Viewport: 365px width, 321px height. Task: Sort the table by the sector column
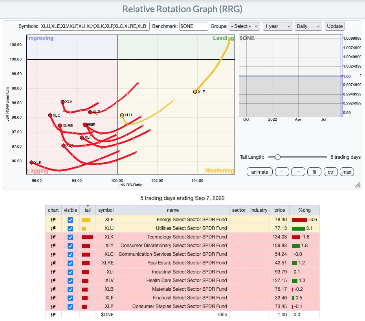click(238, 210)
